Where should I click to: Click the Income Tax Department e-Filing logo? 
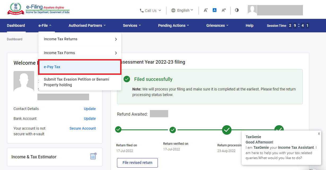(x=38, y=9)
